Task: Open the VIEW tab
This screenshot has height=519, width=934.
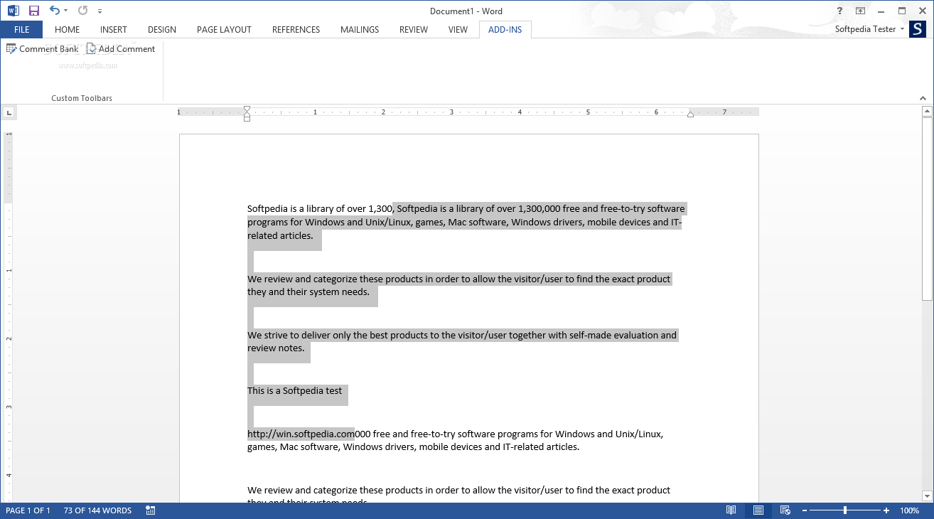Action: pos(458,29)
